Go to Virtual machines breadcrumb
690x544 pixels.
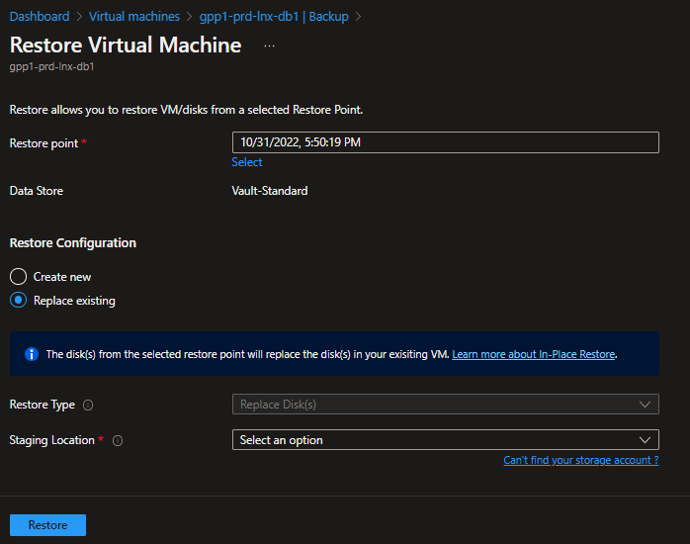(x=134, y=16)
